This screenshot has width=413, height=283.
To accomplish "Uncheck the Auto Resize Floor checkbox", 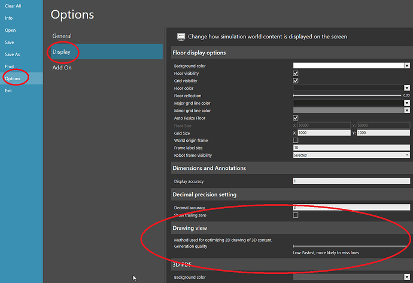I will pyautogui.click(x=296, y=118).
